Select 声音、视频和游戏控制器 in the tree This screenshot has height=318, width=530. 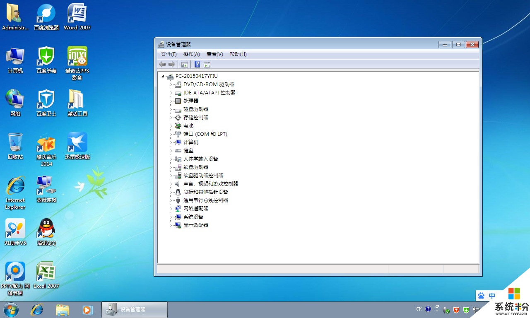(x=211, y=184)
